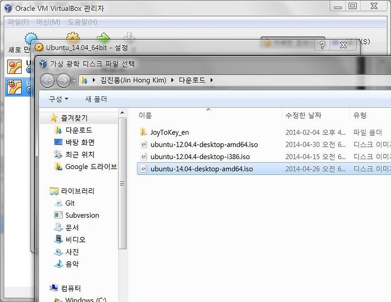
Task: Click the 음악 music note icon
Action: [x=58, y=263]
